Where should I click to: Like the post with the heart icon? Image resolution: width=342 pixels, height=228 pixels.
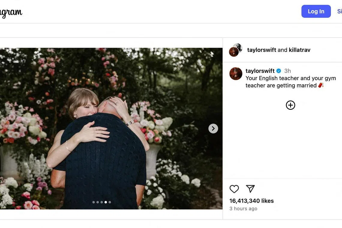click(x=234, y=189)
